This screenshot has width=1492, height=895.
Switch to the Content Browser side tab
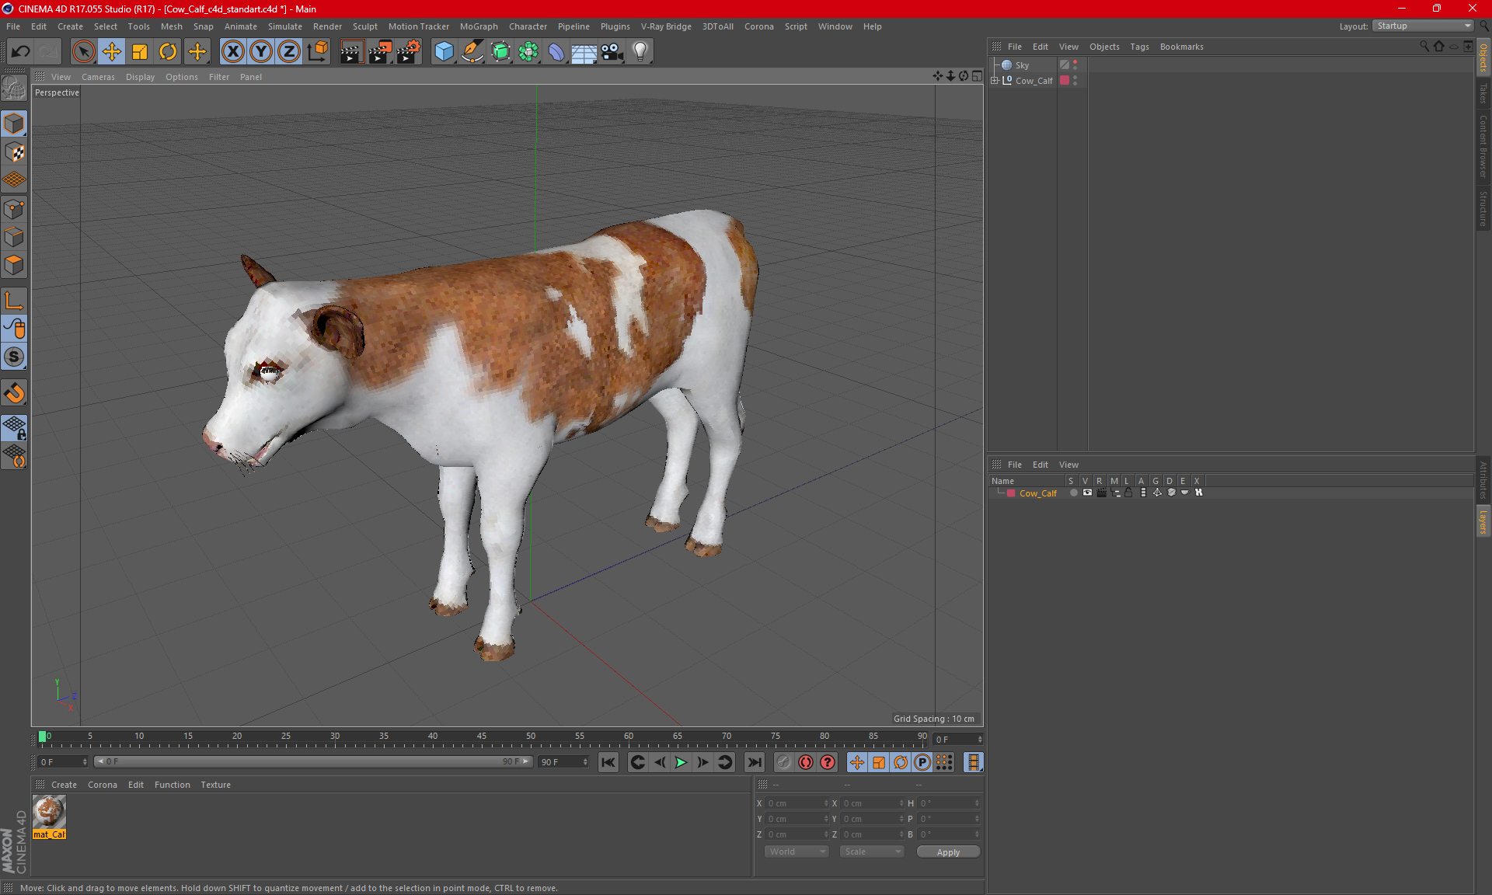pyautogui.click(x=1483, y=145)
